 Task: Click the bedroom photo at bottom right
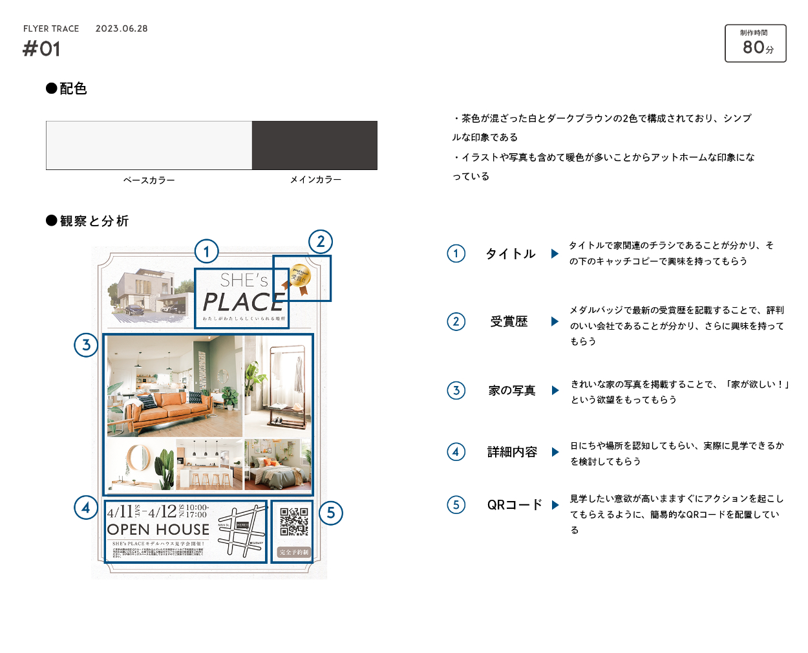tap(278, 465)
